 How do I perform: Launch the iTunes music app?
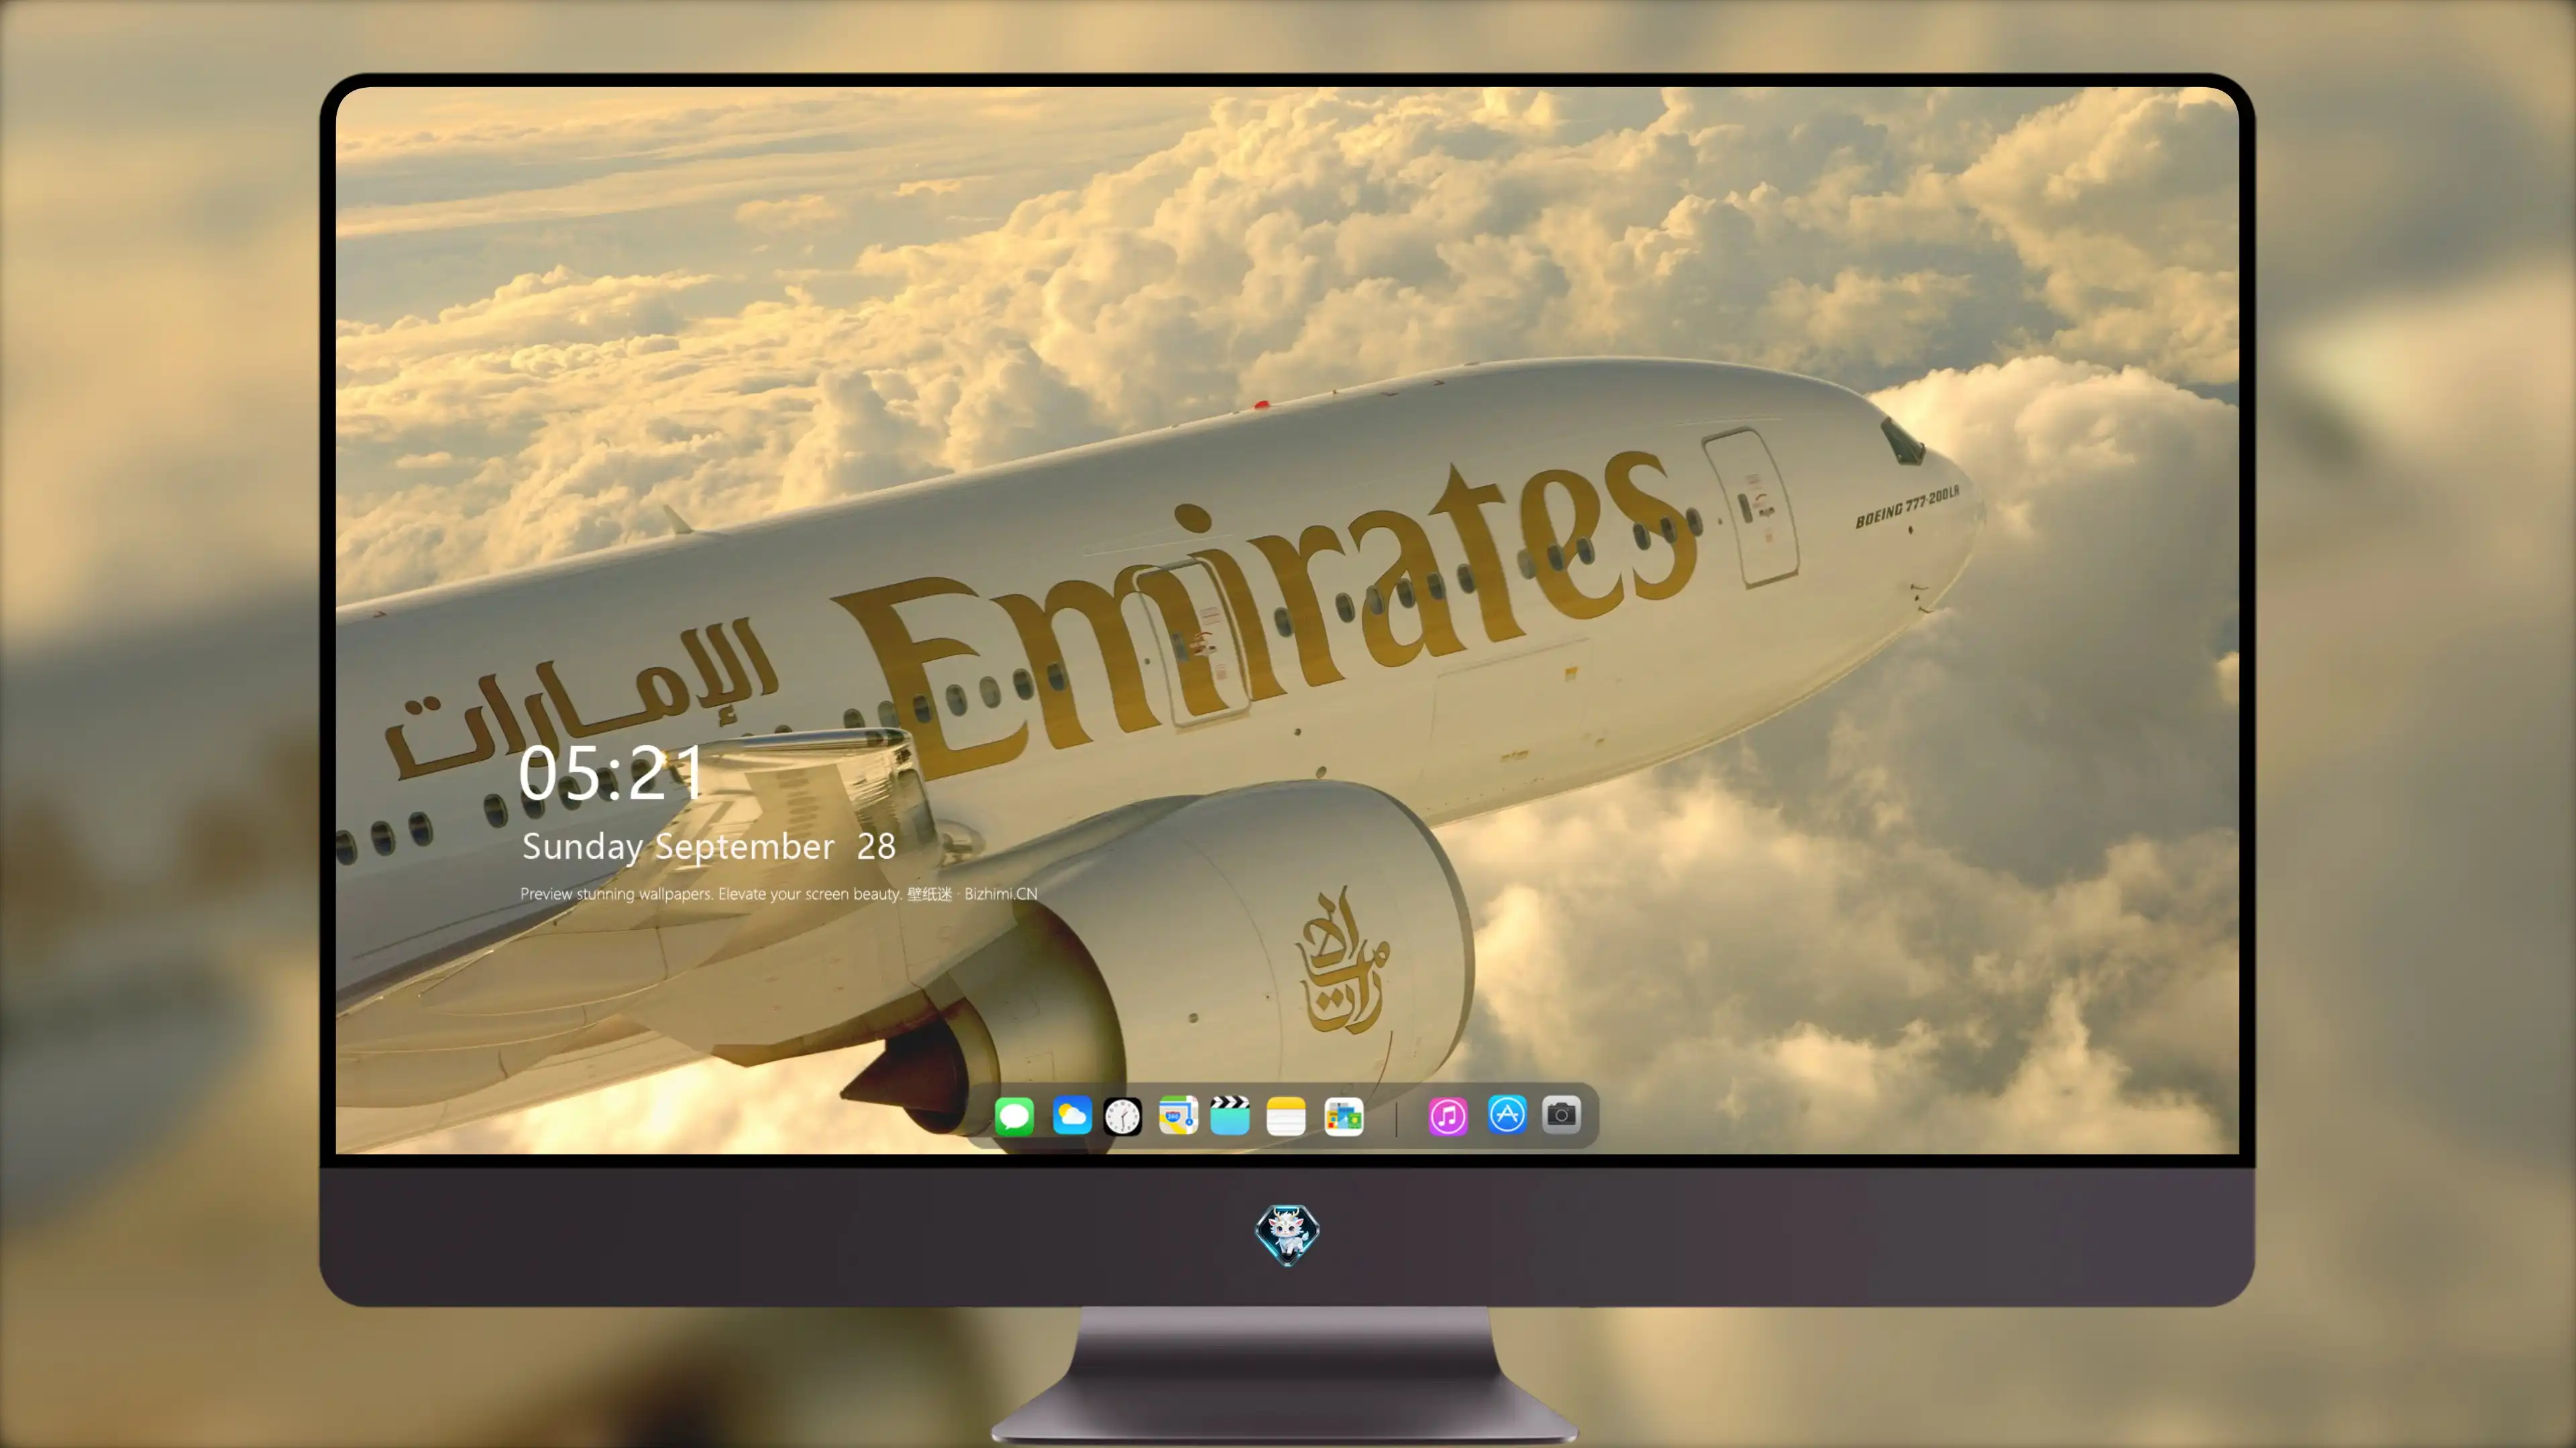1448,1115
